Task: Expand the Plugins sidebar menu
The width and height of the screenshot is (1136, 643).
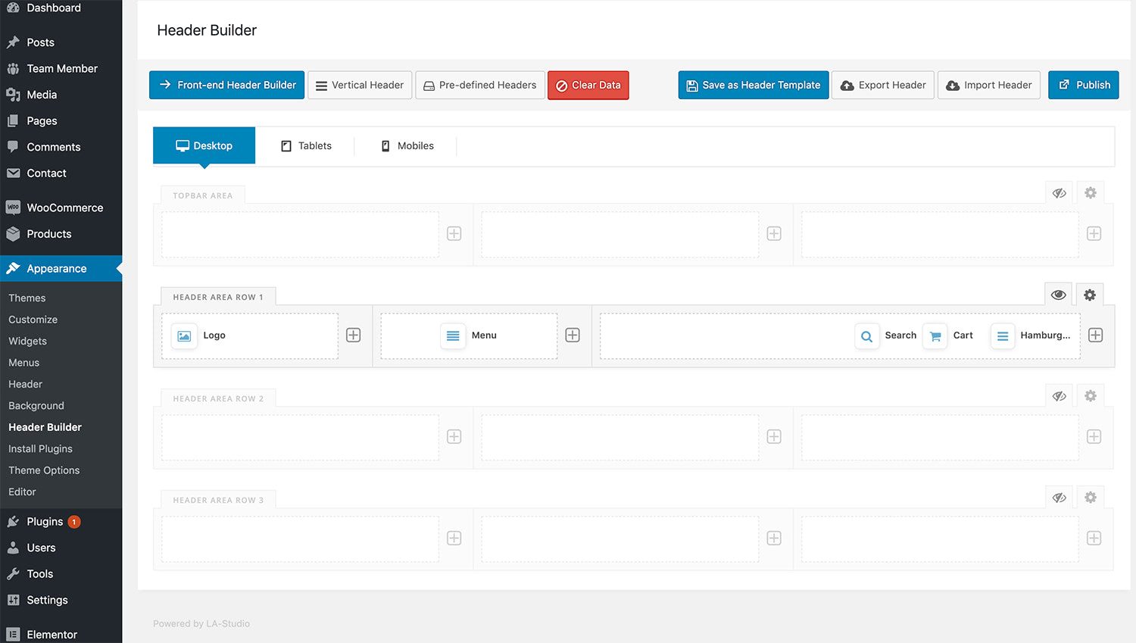Action: 45,522
